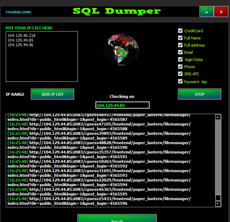
Task: Click the STOP button
Action: 199,94
